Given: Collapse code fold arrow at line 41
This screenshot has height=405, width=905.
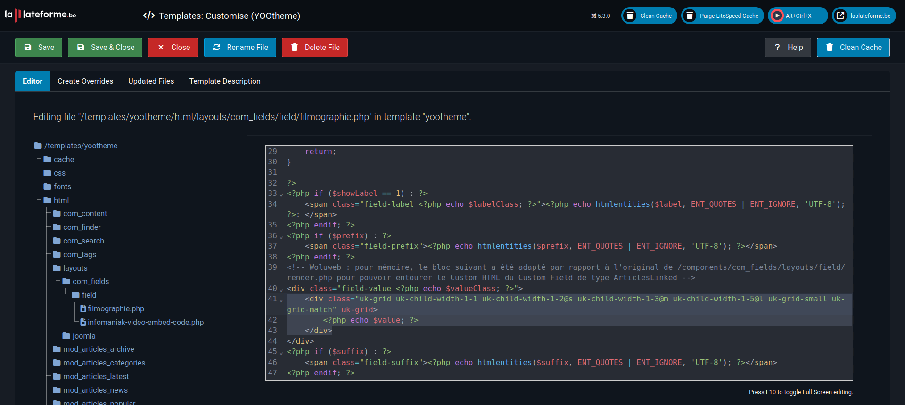Looking at the screenshot, I should click(x=281, y=300).
